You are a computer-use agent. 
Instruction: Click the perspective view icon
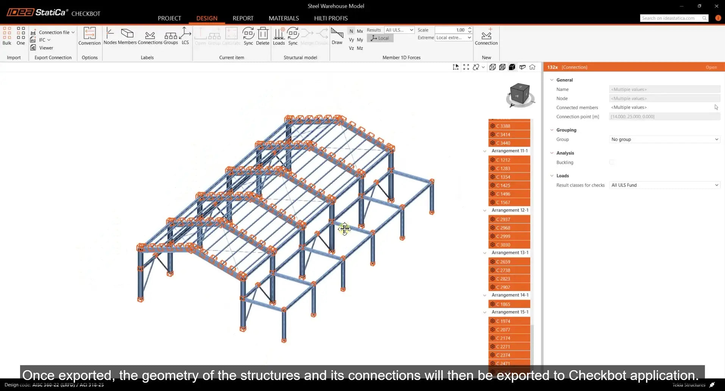click(522, 67)
